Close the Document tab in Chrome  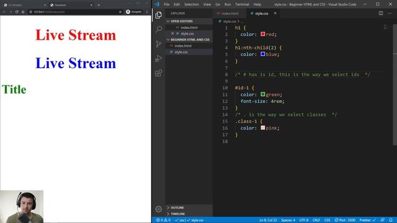click(x=91, y=5)
